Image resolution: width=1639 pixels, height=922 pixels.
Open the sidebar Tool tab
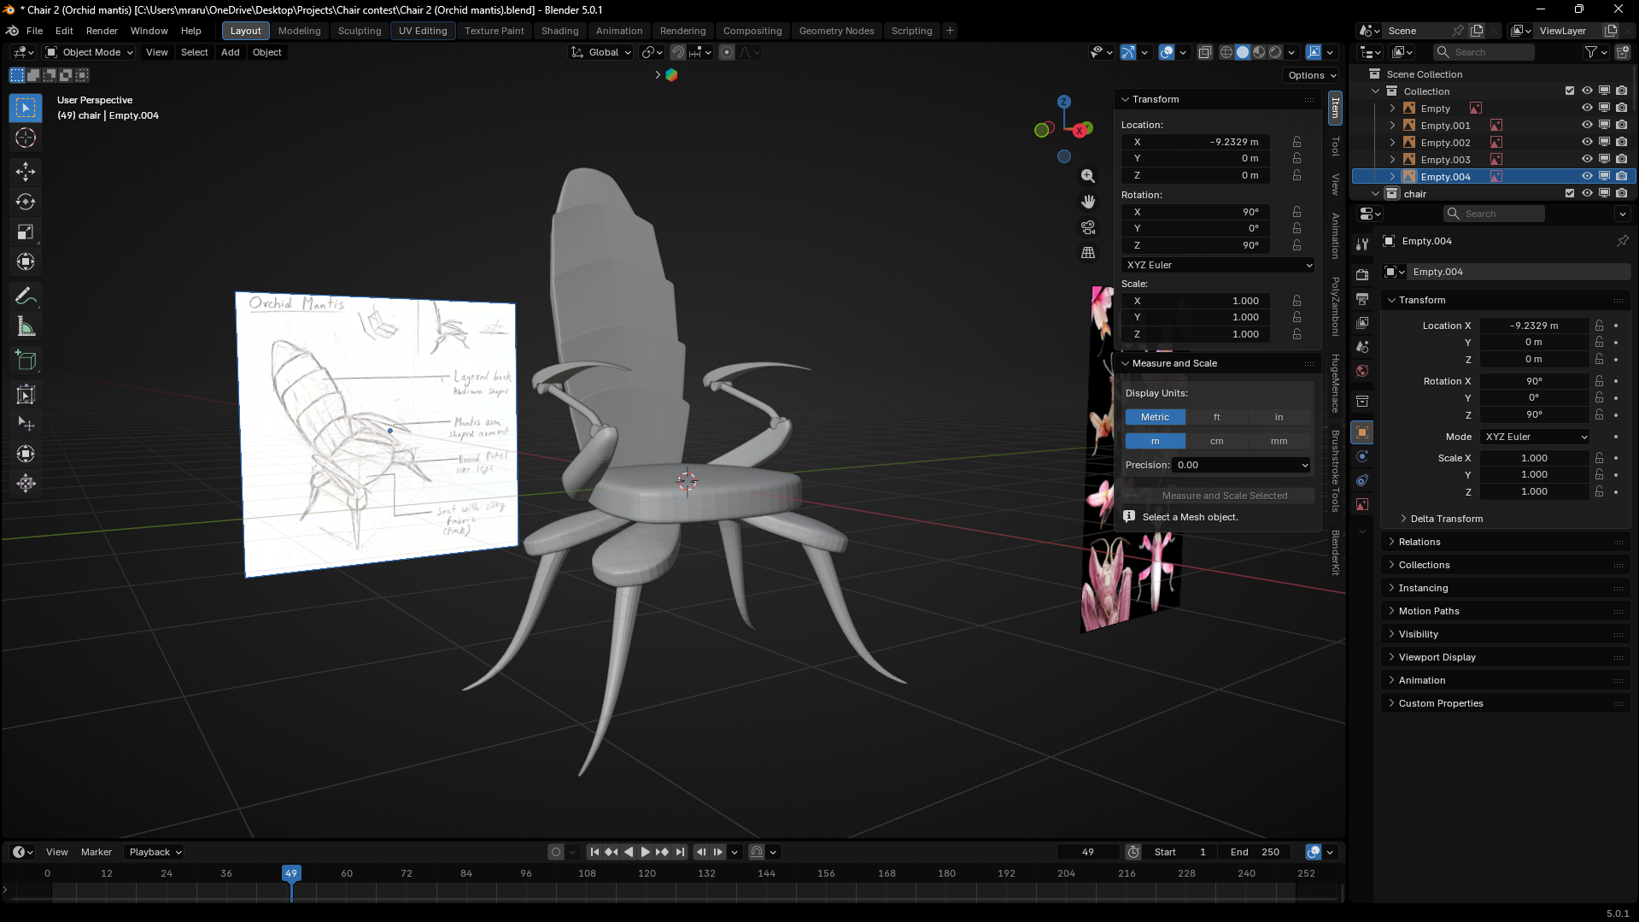pyautogui.click(x=1335, y=146)
